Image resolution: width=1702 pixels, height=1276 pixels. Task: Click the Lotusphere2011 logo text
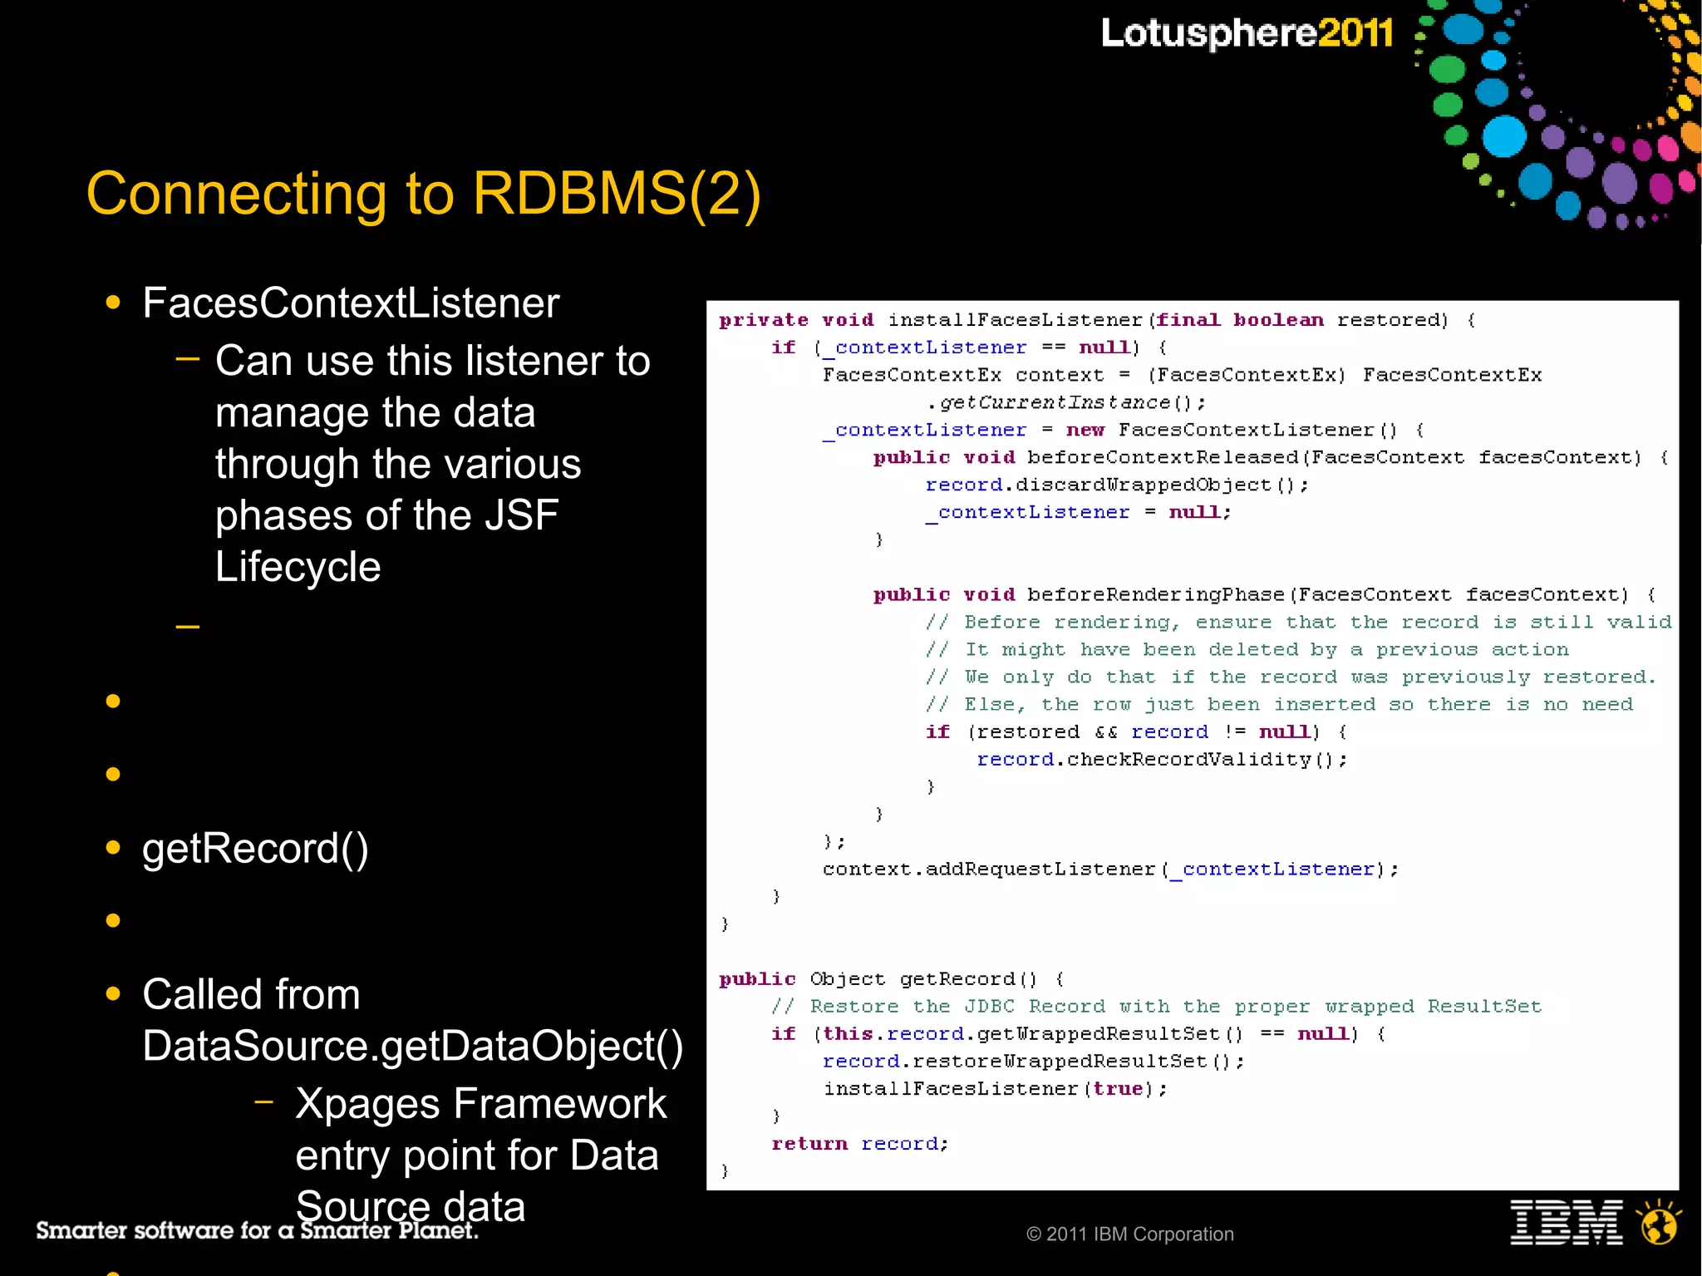tap(1247, 33)
